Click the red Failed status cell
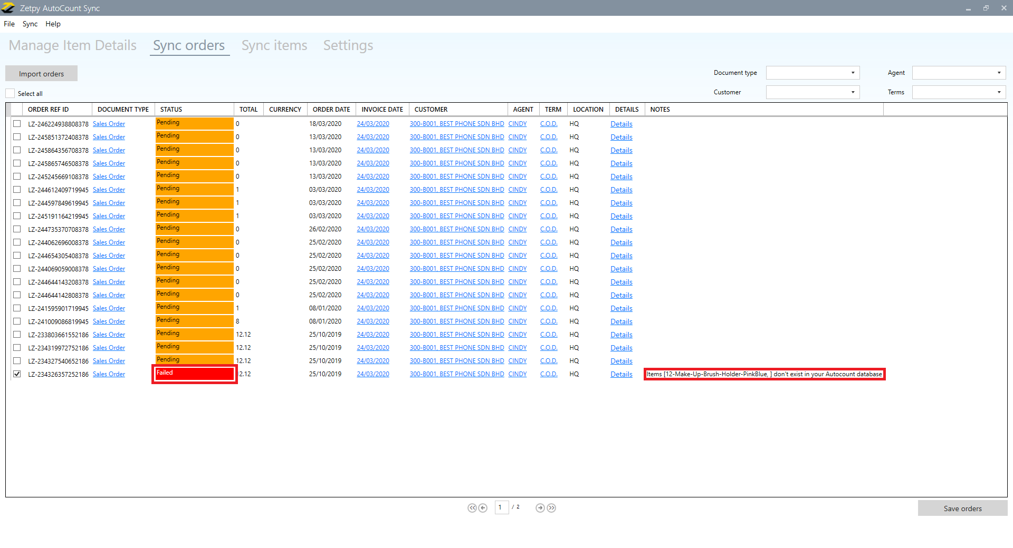Image resolution: width=1013 pixels, height=548 pixels. 195,374
